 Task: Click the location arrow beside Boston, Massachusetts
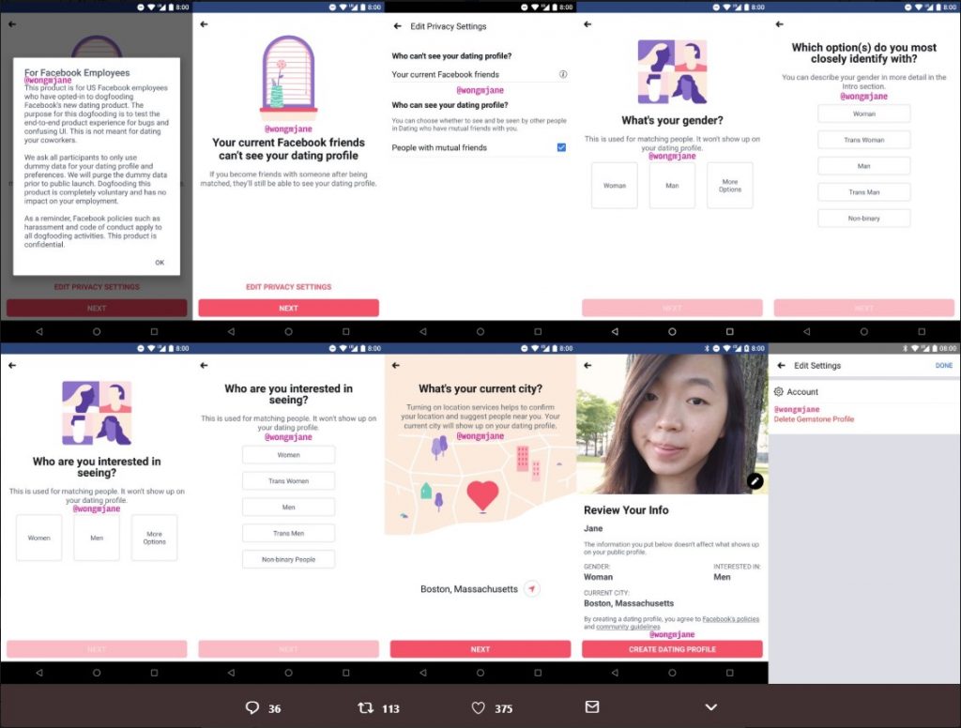coord(532,589)
